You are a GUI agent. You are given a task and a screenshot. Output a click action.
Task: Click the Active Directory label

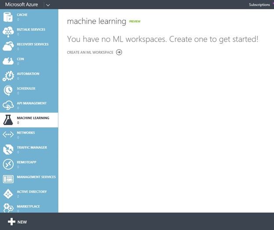click(32, 191)
